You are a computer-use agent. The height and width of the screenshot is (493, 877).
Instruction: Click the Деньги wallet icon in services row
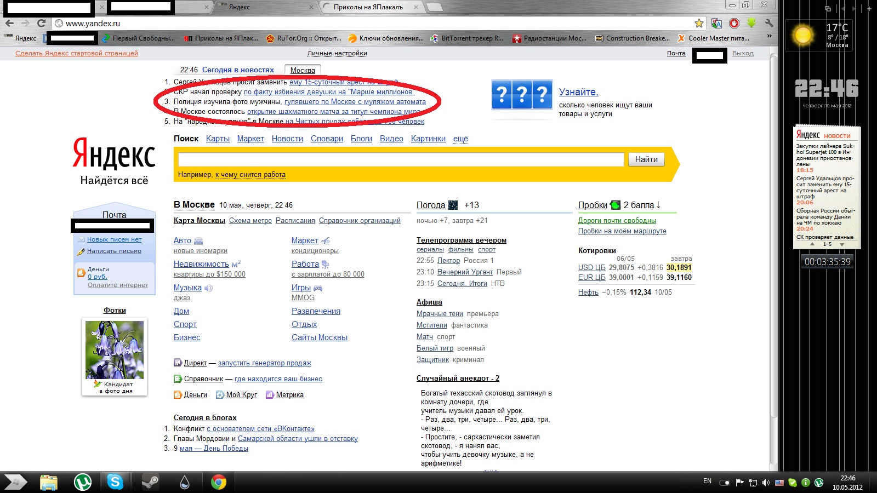[x=178, y=394]
